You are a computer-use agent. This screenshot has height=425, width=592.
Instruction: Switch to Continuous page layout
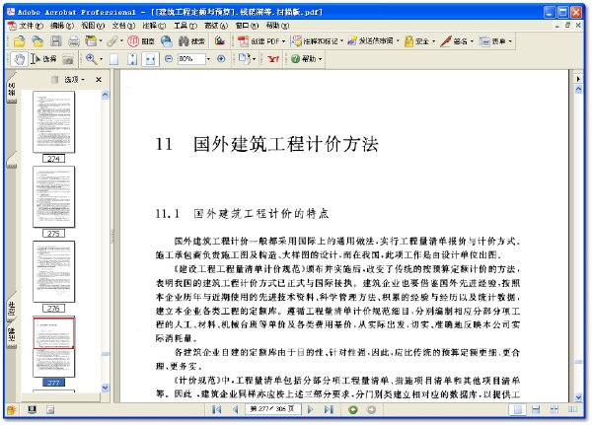click(x=536, y=409)
